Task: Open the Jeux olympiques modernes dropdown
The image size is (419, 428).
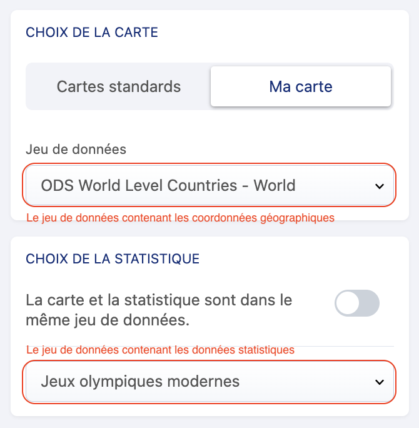Action: 209,381
